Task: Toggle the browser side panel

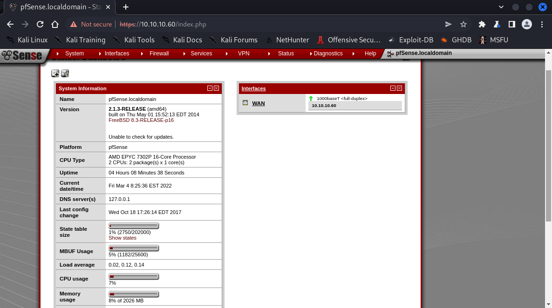Action: 511,24
